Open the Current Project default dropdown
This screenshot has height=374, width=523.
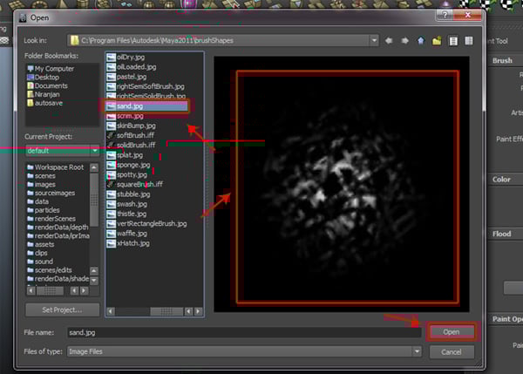click(93, 150)
